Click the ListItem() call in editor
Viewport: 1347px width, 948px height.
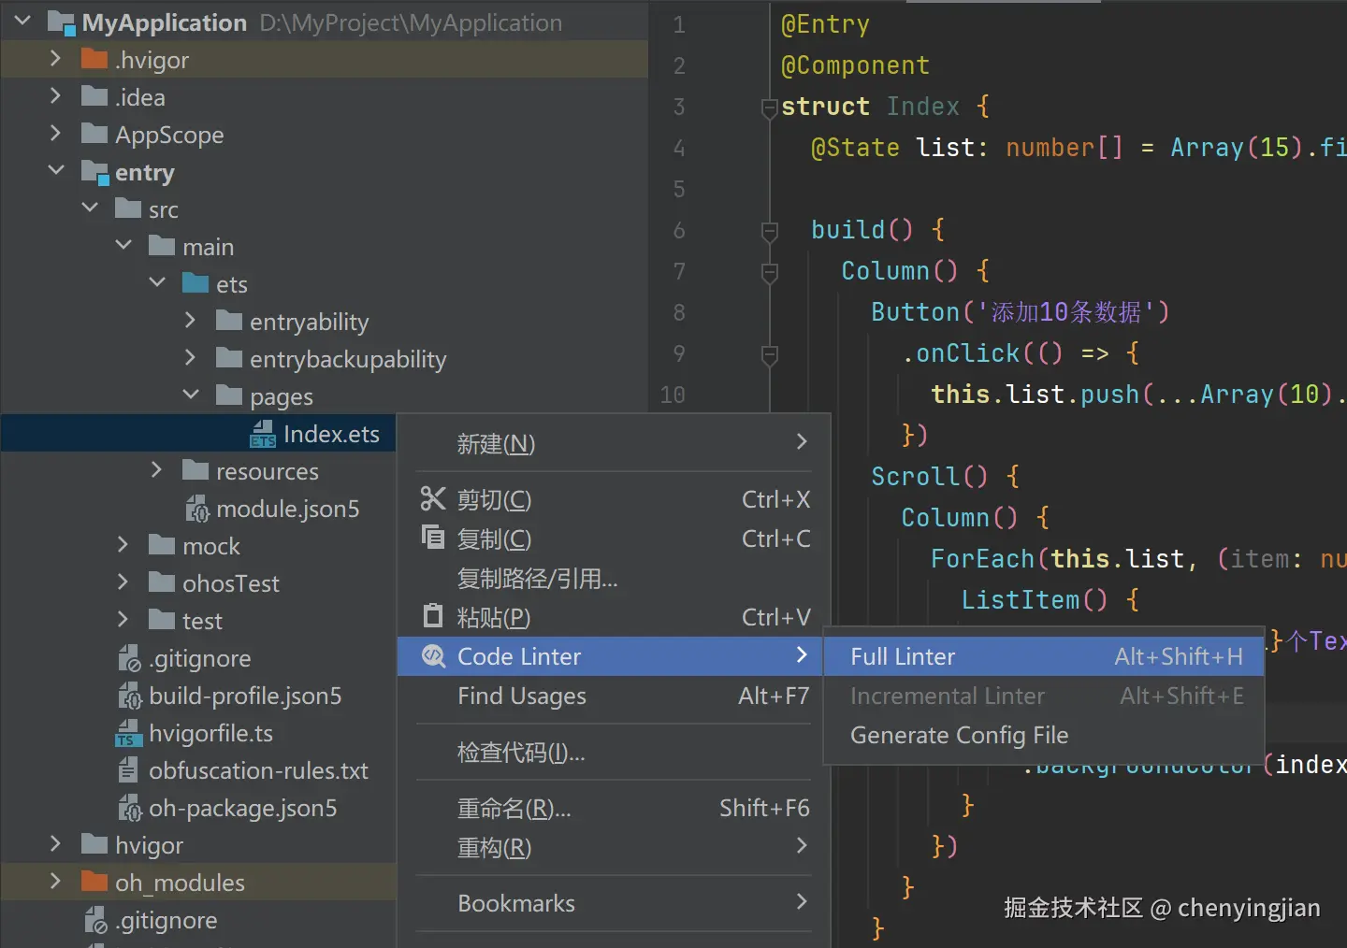[x=1034, y=600]
